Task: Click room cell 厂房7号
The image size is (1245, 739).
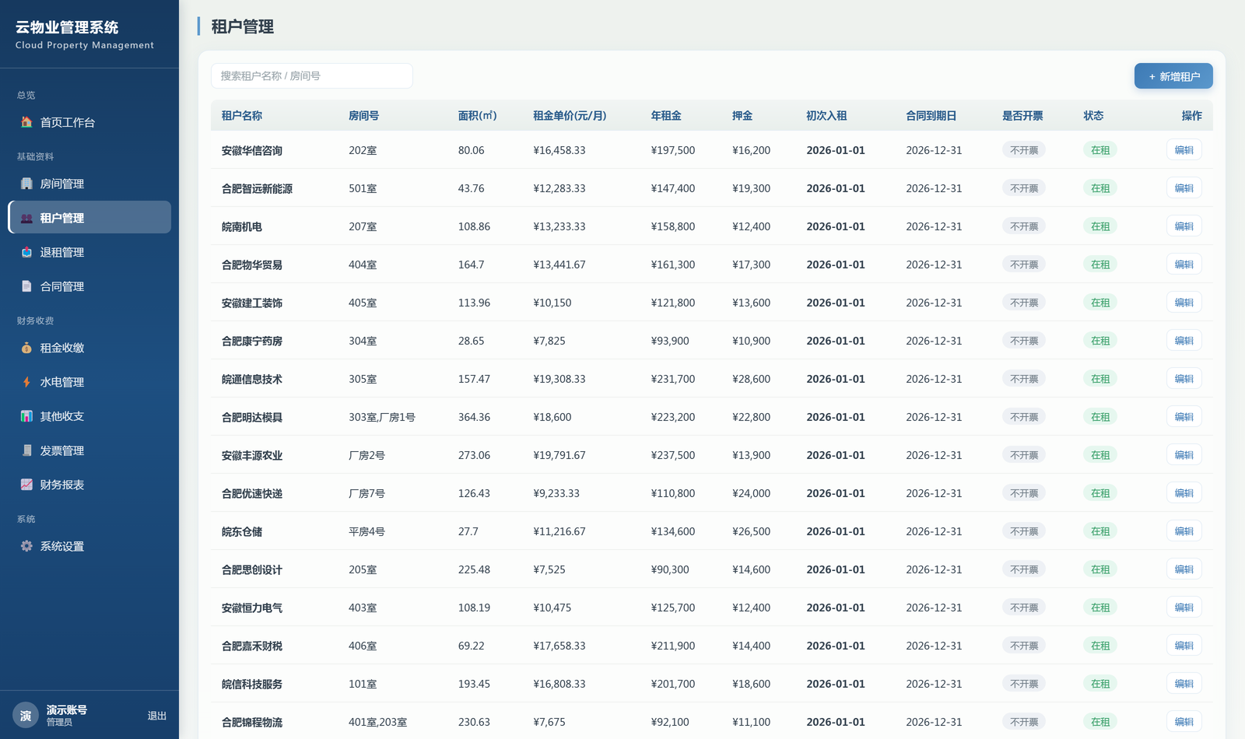Action: click(x=366, y=493)
